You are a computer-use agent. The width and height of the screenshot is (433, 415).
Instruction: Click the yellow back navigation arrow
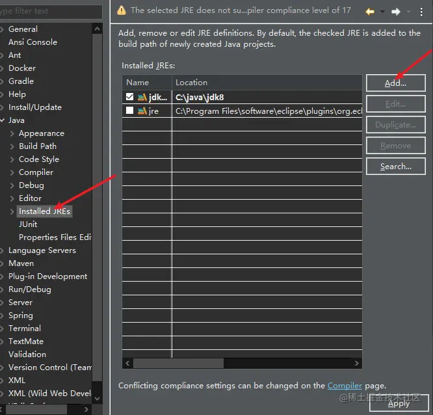pyautogui.click(x=370, y=11)
